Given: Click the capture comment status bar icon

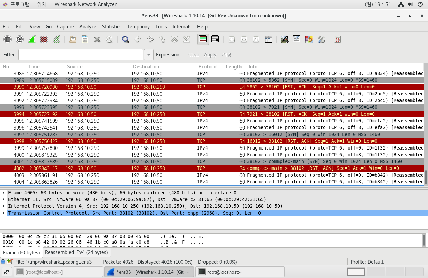Looking at the screenshot, I should click(10, 262).
